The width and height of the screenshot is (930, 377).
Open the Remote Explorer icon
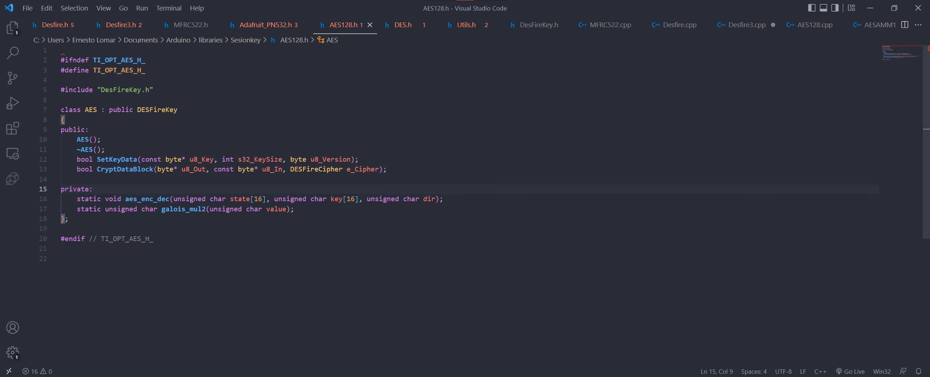(13, 154)
